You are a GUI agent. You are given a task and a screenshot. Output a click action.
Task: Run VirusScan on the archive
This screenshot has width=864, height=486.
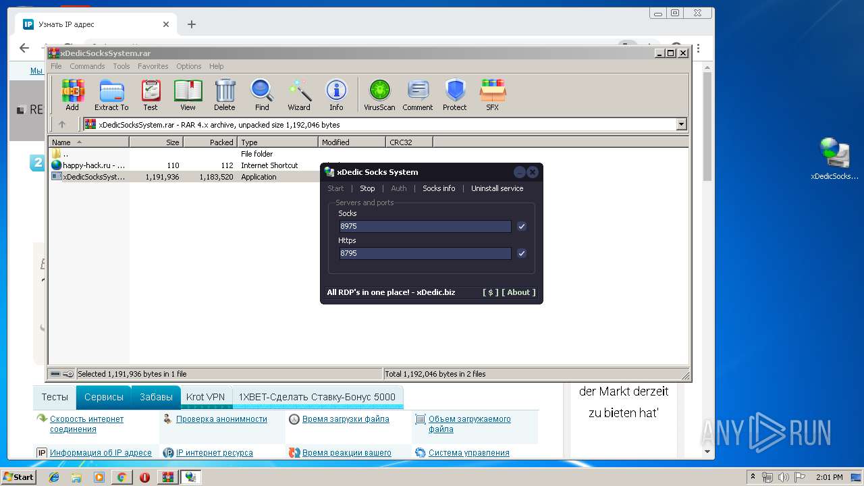[x=379, y=94]
